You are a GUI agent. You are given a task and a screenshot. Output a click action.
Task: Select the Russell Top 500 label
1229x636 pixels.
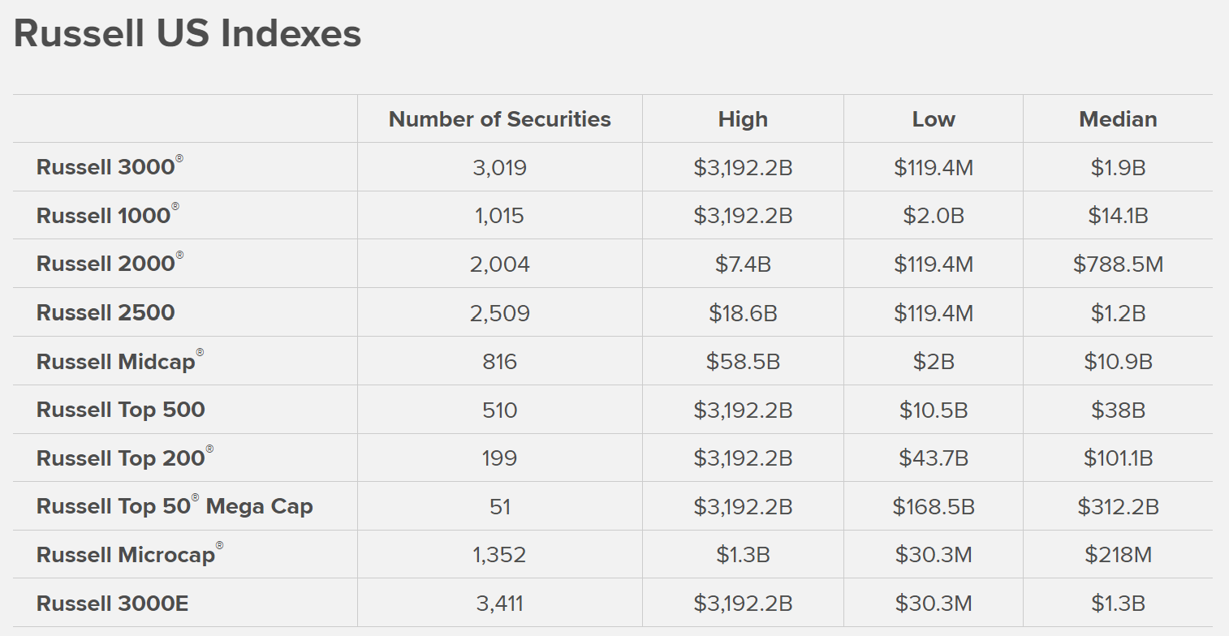point(121,410)
